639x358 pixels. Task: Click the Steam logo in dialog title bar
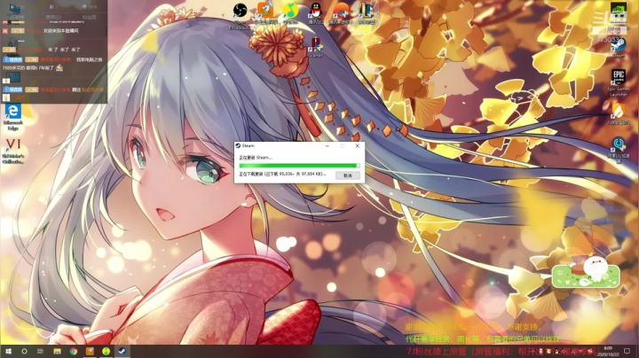[238, 145]
